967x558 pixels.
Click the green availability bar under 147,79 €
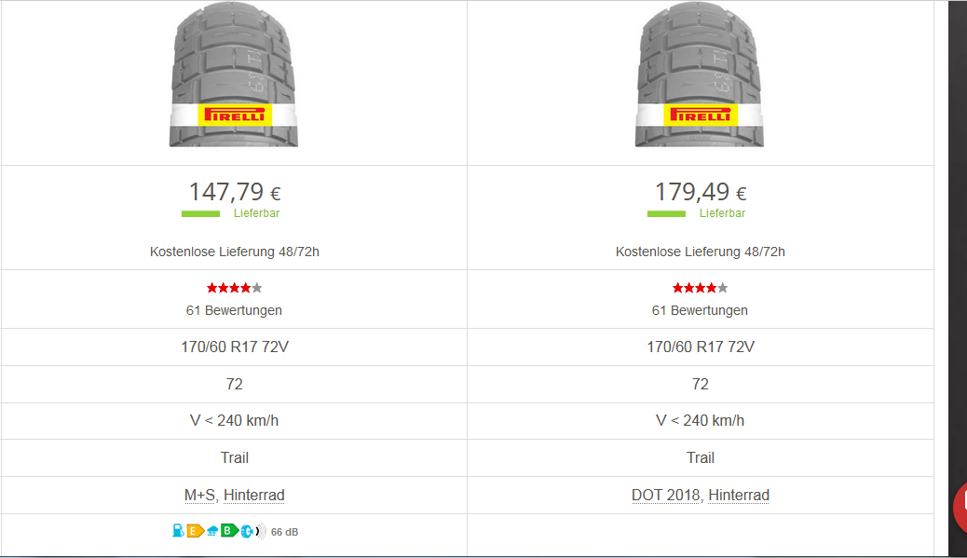tap(200, 214)
